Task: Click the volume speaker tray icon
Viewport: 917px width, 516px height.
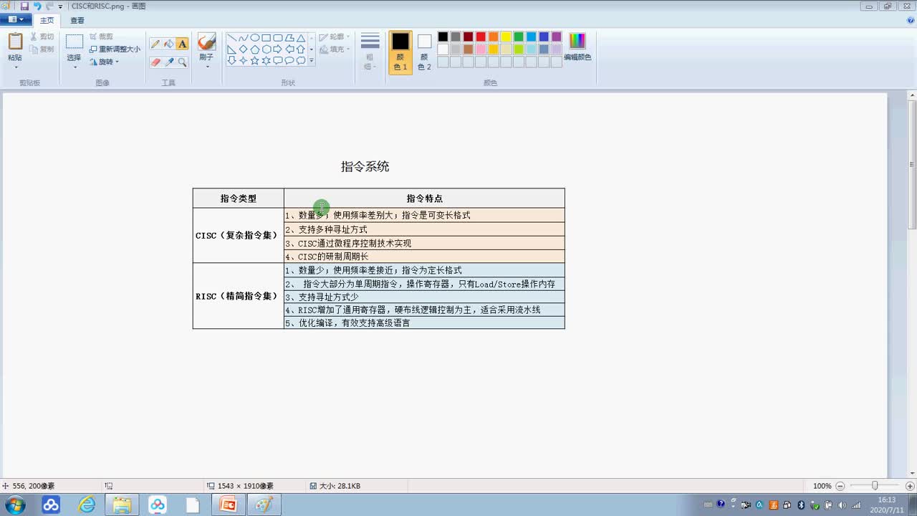Action: [x=842, y=505]
